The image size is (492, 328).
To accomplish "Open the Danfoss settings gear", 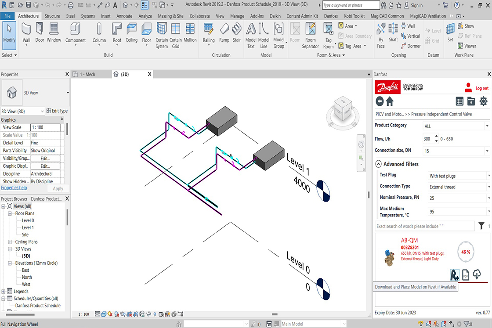I will point(483,101).
